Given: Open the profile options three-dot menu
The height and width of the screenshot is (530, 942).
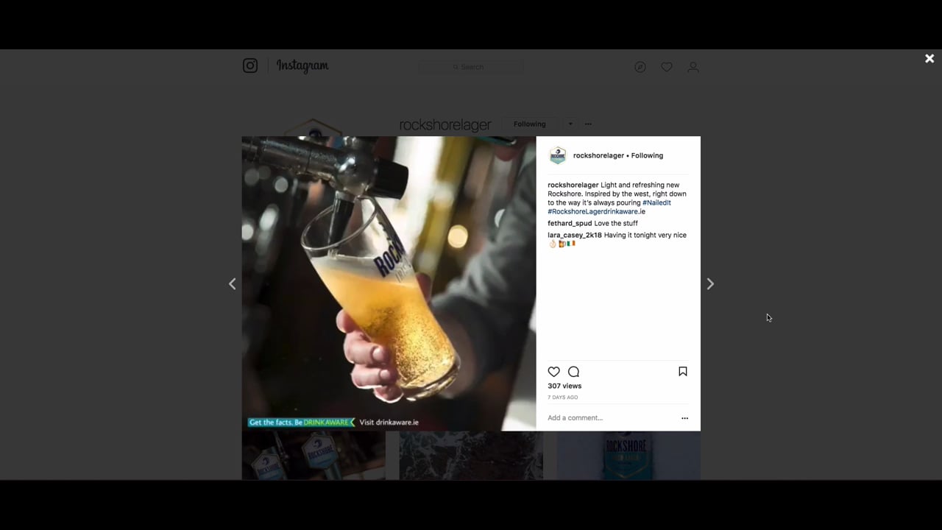Looking at the screenshot, I should [x=588, y=124].
